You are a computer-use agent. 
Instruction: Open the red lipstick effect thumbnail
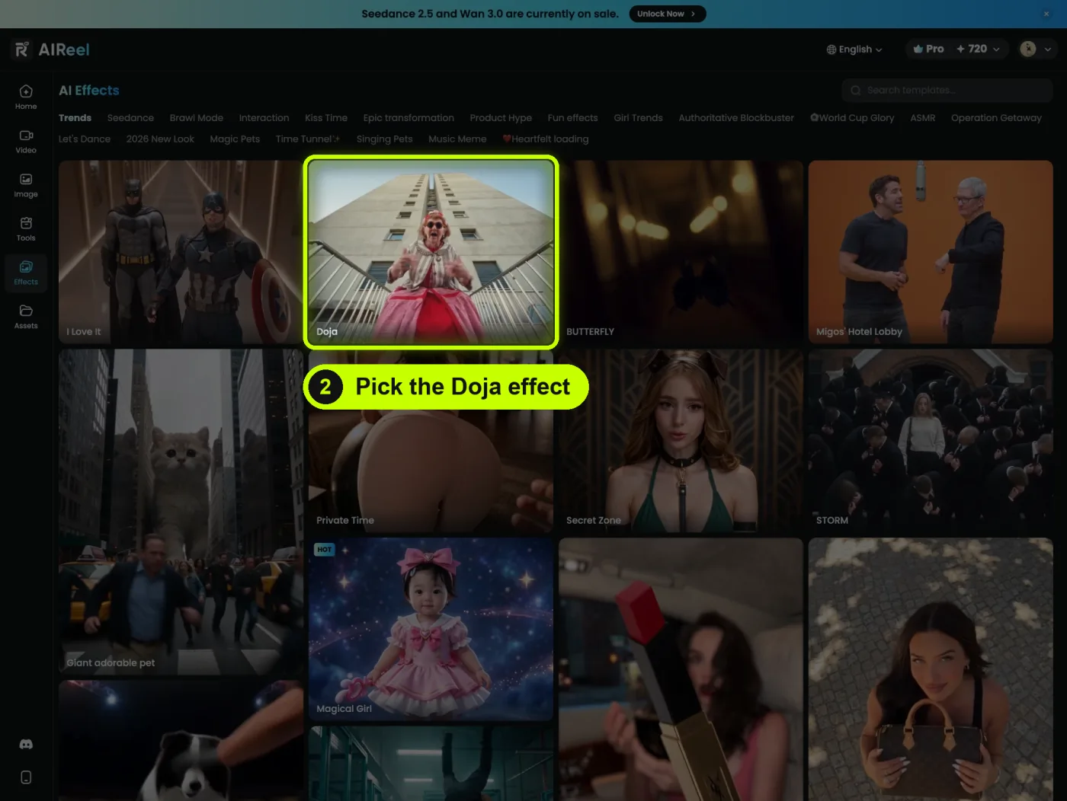tap(681, 669)
